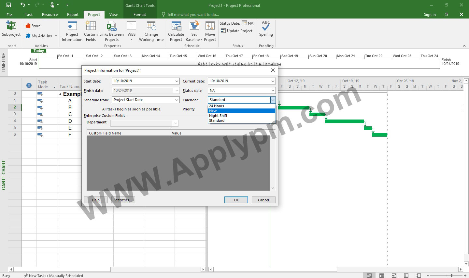Click OK in Project Information dialog
469x278 pixels.
pos(236,200)
